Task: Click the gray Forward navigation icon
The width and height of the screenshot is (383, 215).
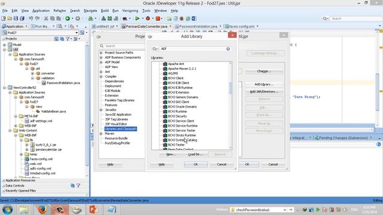Action: 78,19
